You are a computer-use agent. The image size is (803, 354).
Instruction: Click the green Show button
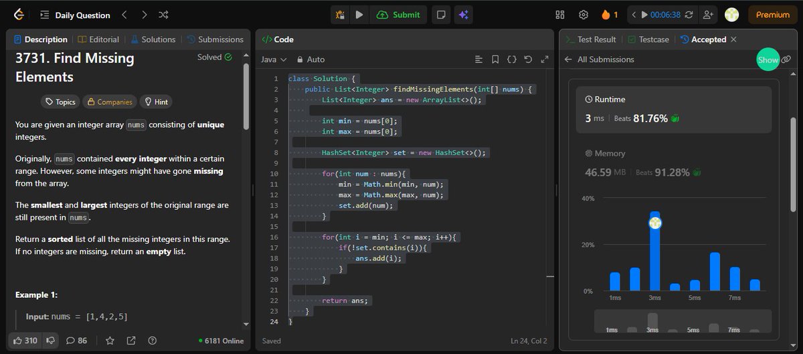pyautogui.click(x=768, y=59)
